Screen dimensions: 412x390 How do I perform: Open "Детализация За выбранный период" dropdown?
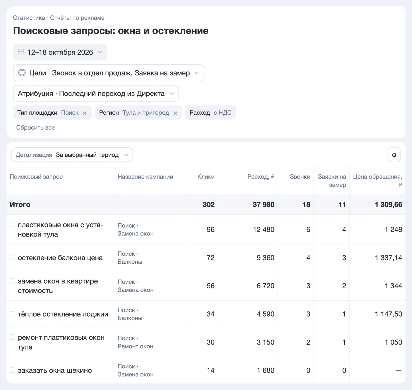72,155
